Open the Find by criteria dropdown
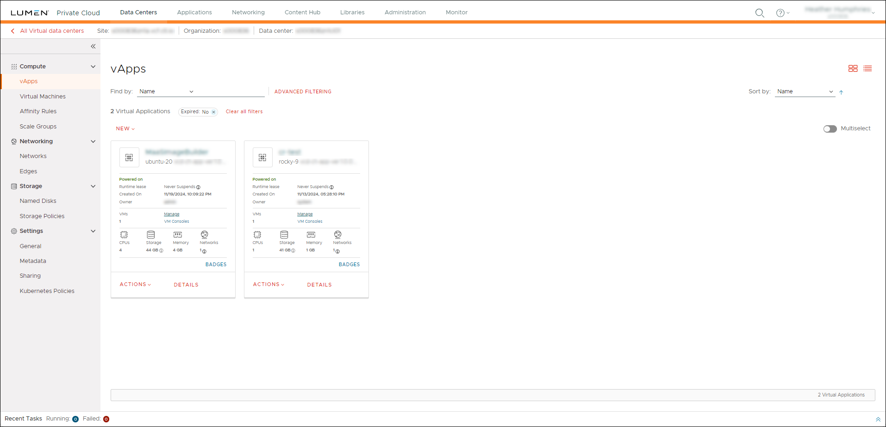Viewport: 886px width, 427px height. pyautogui.click(x=167, y=91)
